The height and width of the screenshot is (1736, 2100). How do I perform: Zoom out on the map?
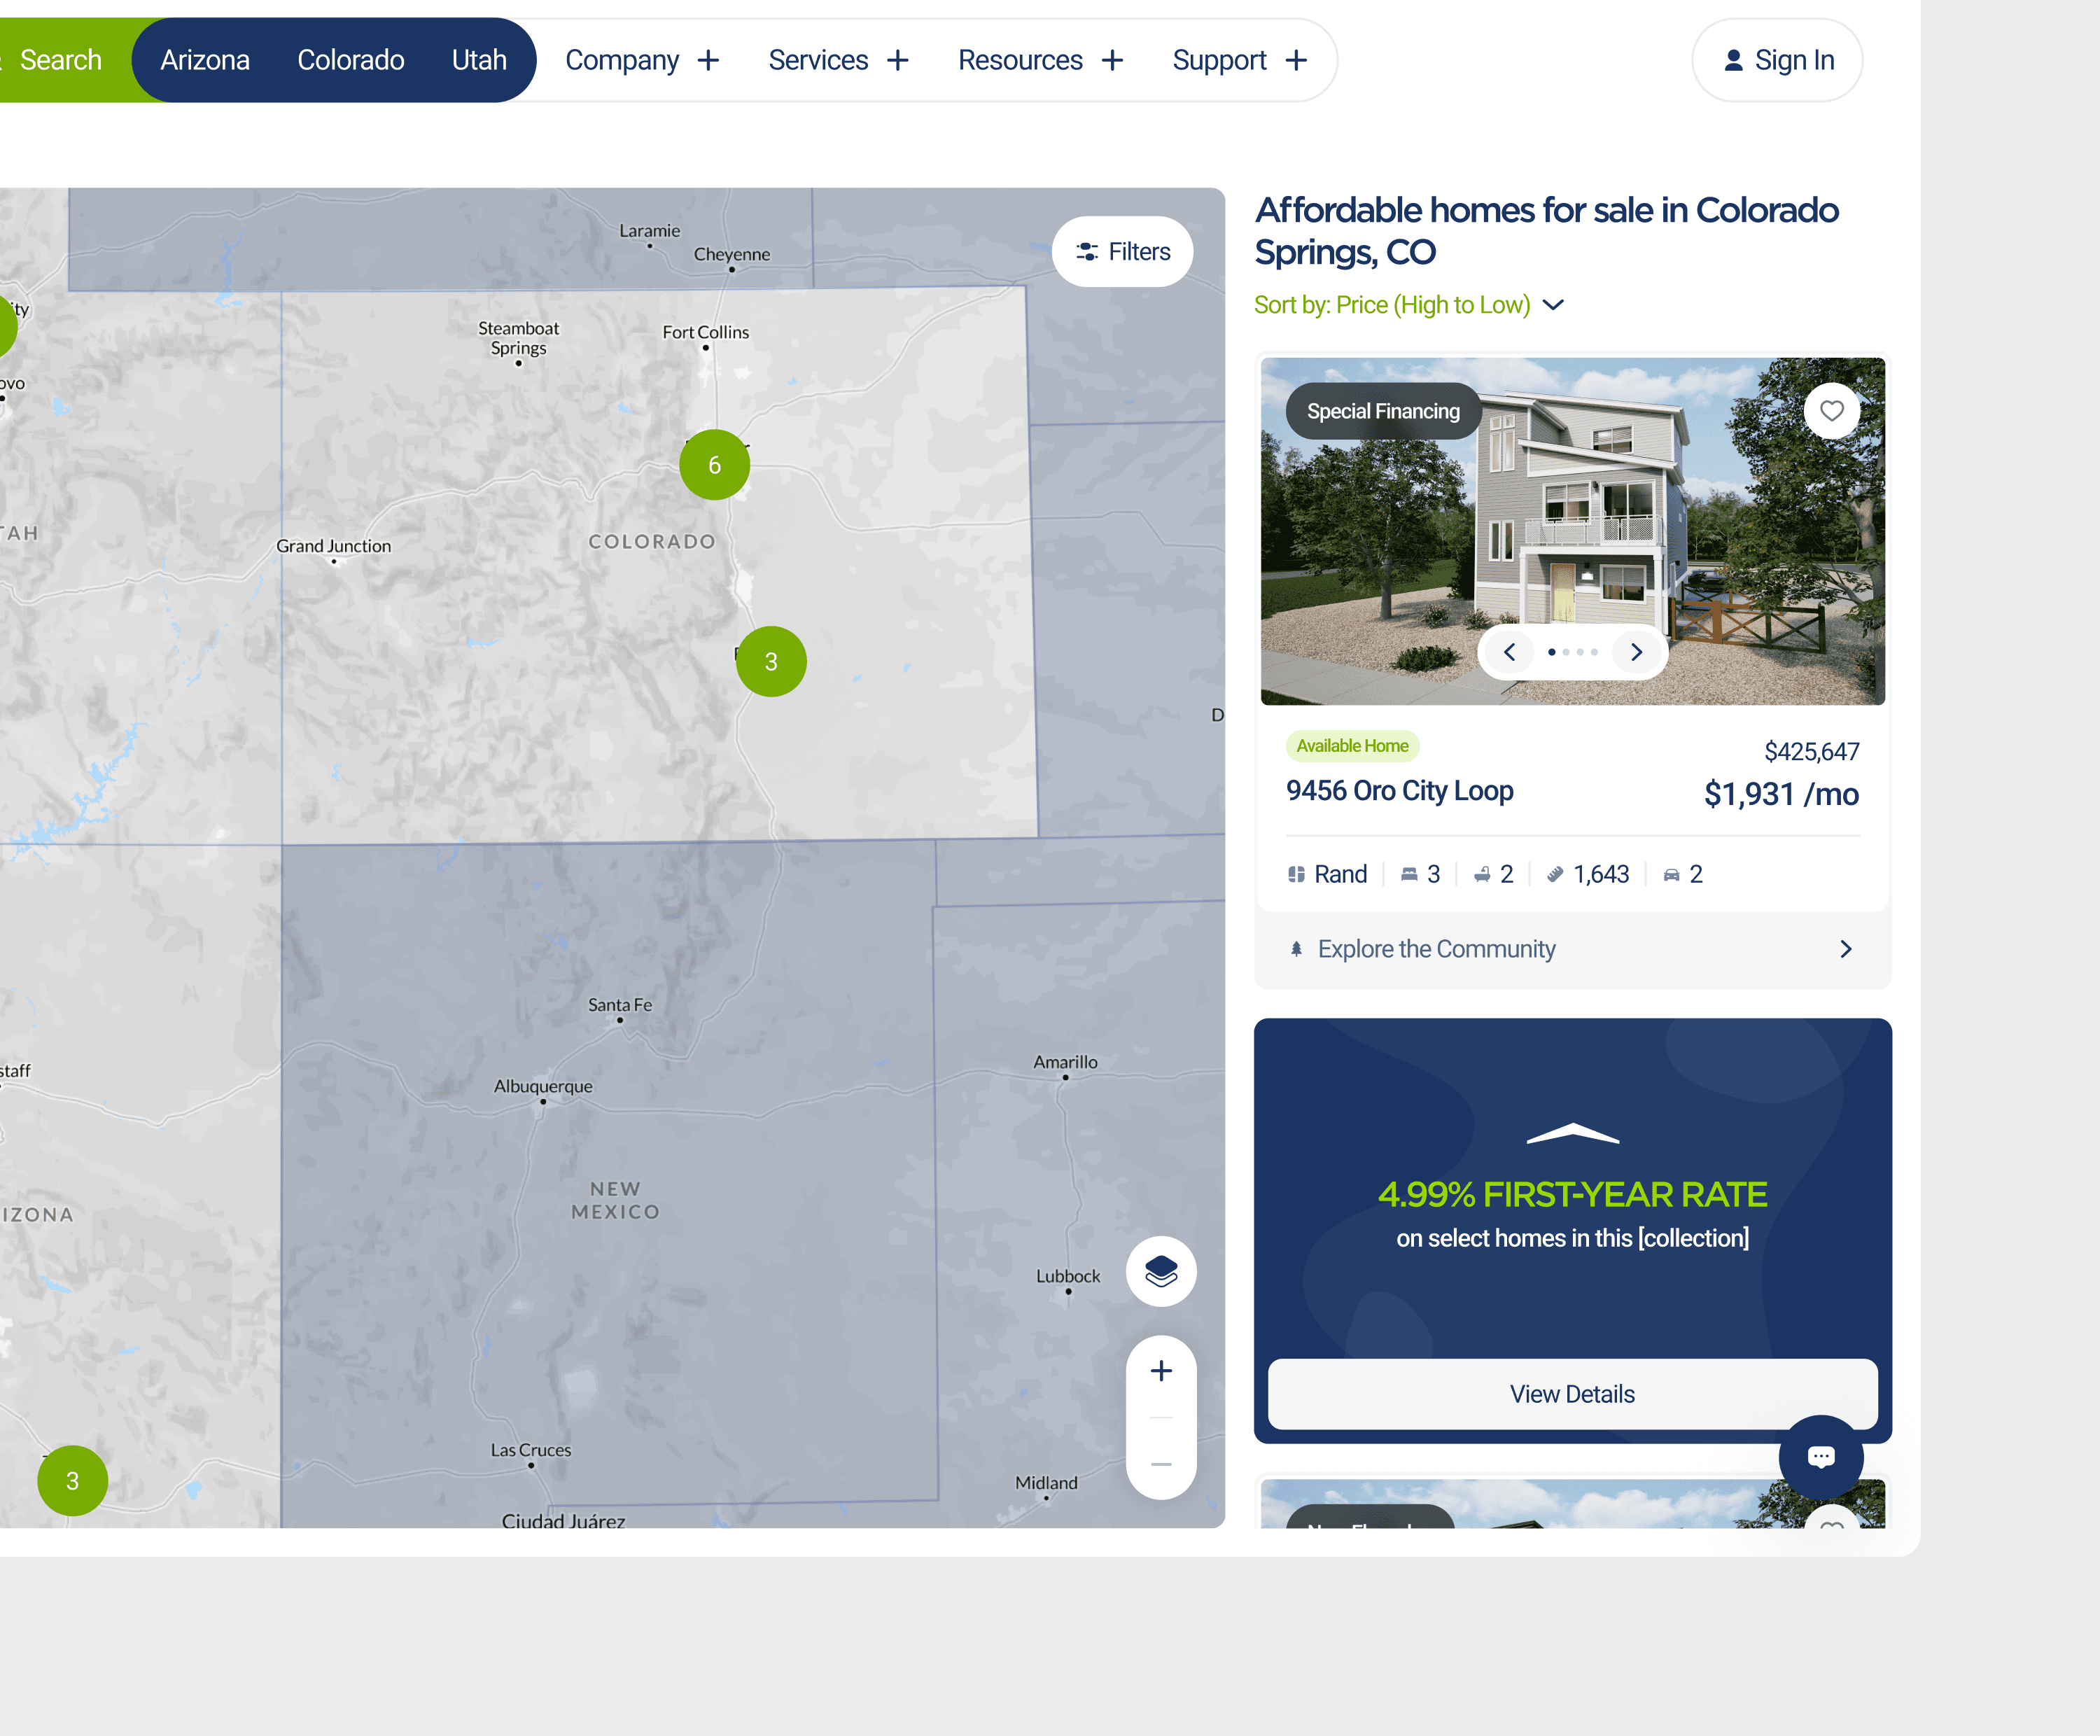(x=1160, y=1464)
